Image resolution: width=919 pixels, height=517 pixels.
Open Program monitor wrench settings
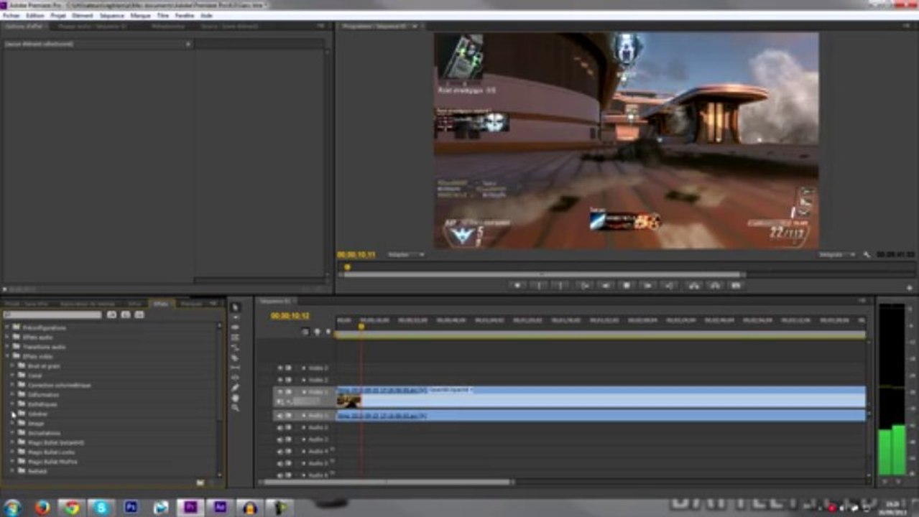coord(867,255)
